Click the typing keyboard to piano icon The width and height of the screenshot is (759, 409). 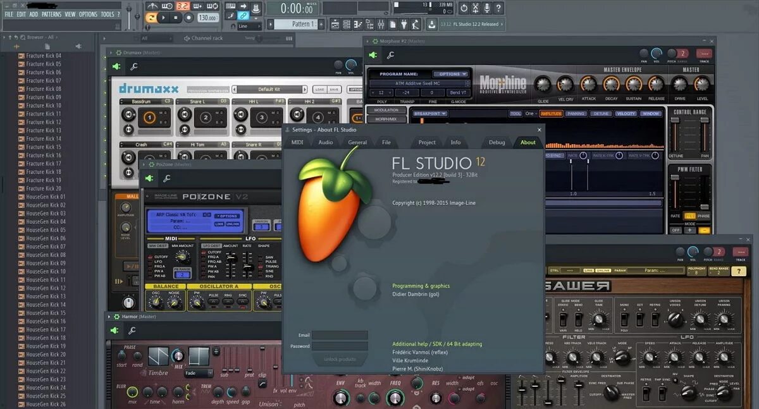(x=231, y=6)
